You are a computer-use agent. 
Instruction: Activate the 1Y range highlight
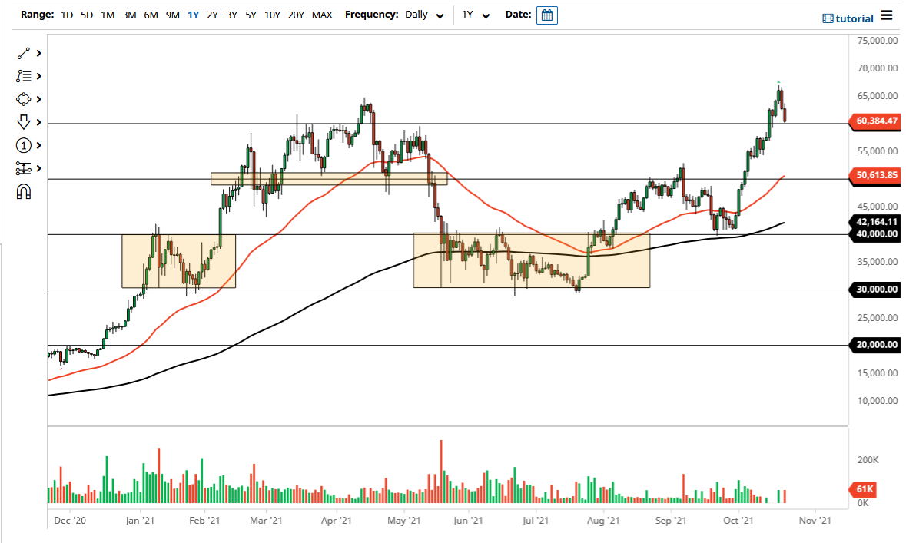click(193, 15)
